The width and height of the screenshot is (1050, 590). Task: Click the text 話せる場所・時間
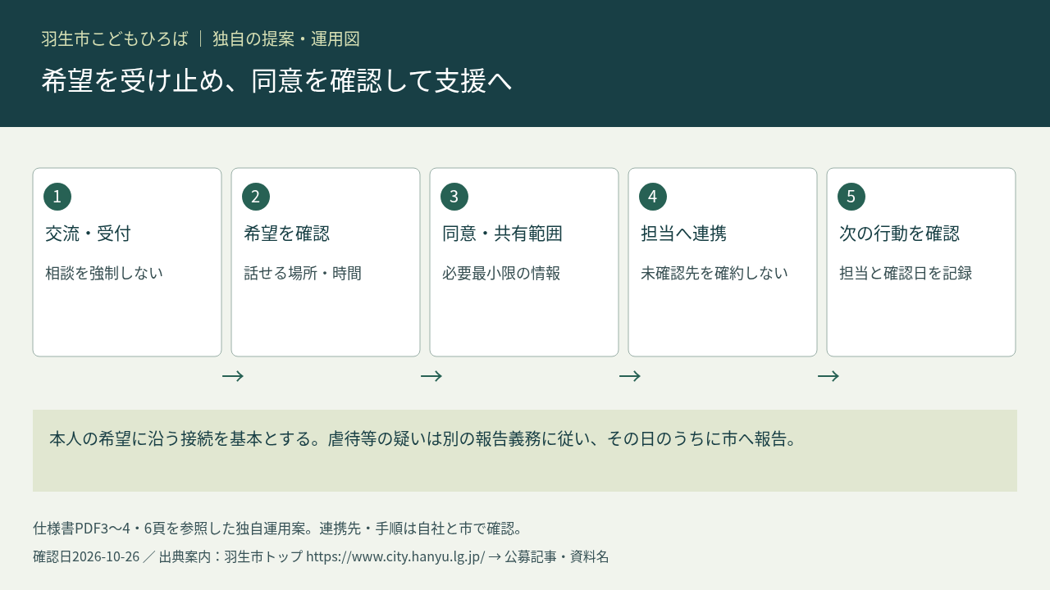(x=303, y=273)
